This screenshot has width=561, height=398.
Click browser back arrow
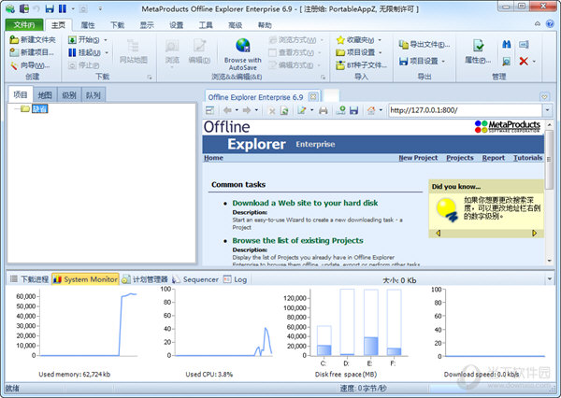click(227, 110)
